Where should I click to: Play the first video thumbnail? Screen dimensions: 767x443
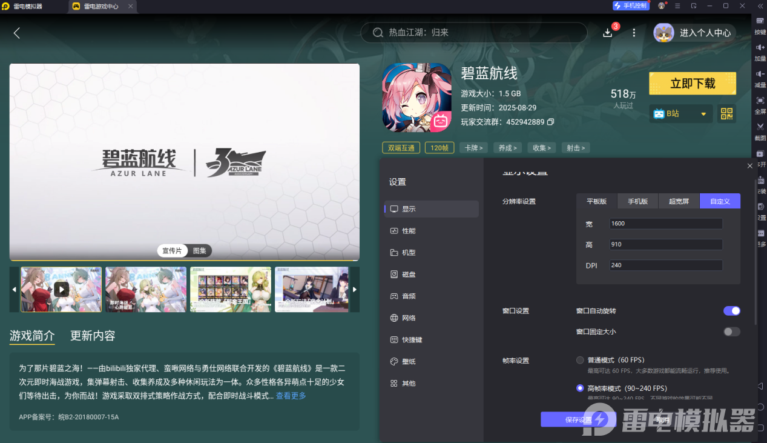coord(61,290)
